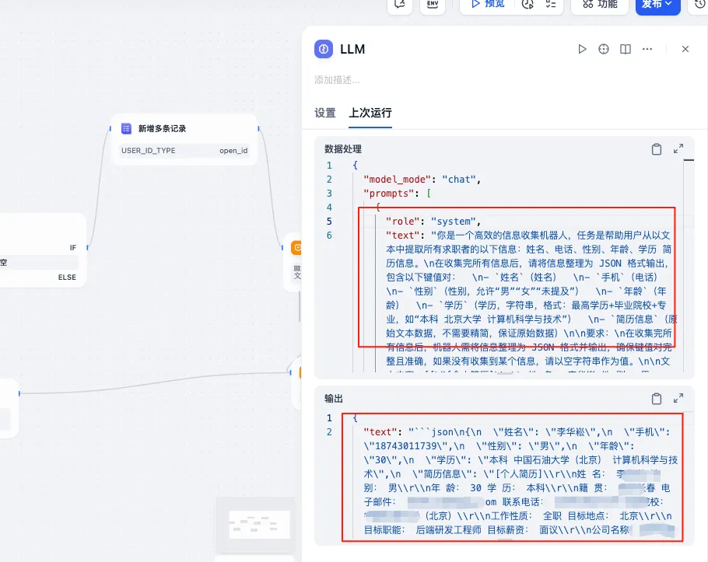Click the orange reply node icon on canvas
Screen dimensions: 708x562
[x=296, y=248]
